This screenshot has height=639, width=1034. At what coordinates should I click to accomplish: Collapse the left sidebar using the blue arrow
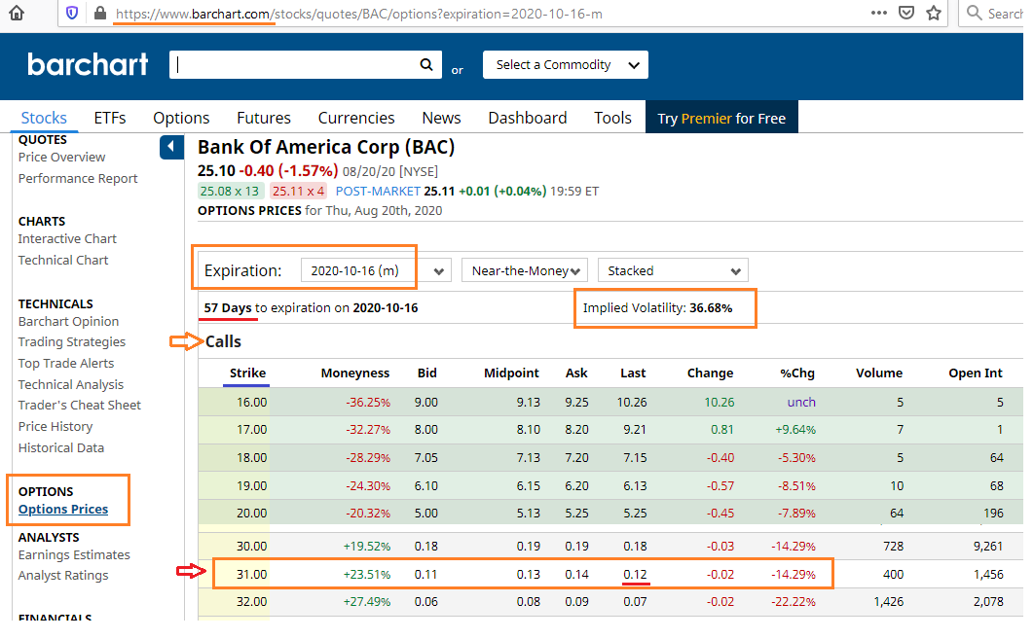pyautogui.click(x=171, y=147)
